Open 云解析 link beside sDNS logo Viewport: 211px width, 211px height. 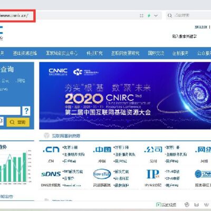coord(69,178)
